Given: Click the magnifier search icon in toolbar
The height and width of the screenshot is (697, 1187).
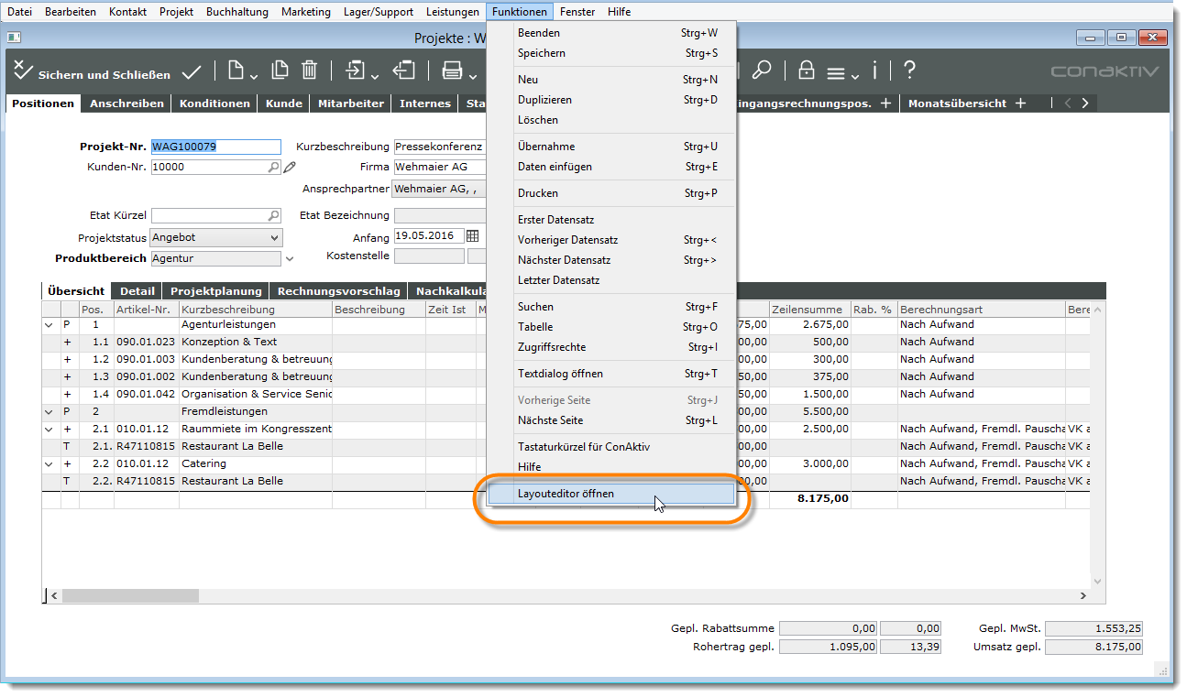Looking at the screenshot, I should [x=761, y=71].
